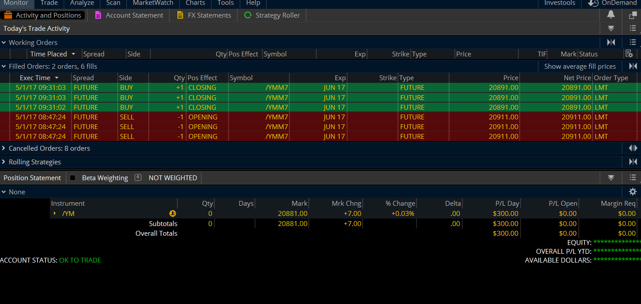Screen dimensions: 641x304
Task: Collapse the None position group
Action: tap(4, 192)
